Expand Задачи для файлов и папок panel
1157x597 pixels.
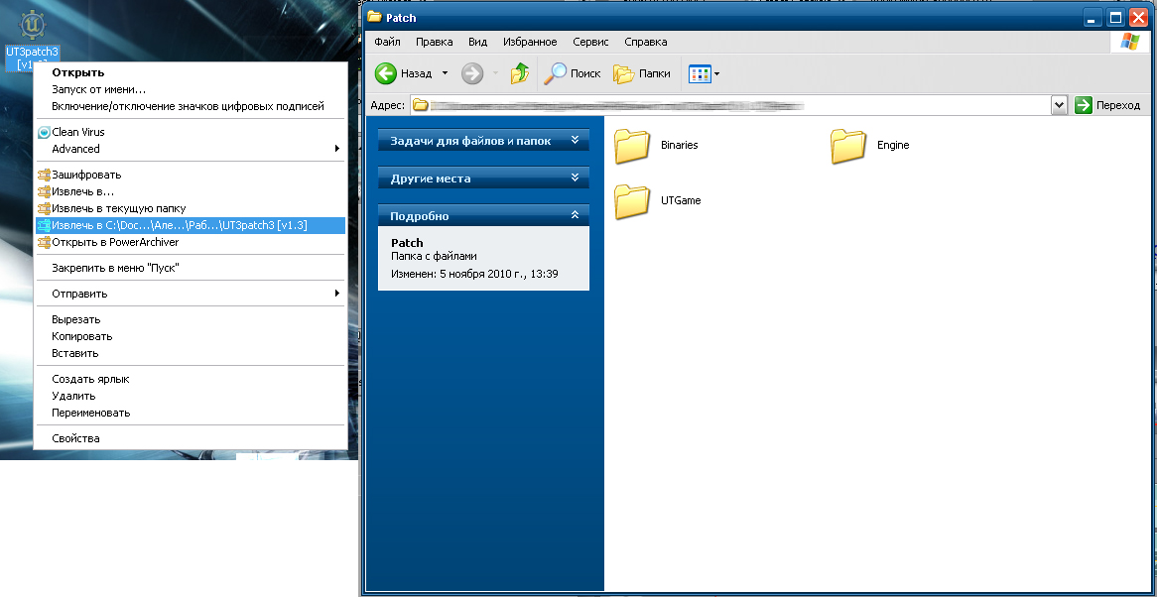(x=574, y=141)
